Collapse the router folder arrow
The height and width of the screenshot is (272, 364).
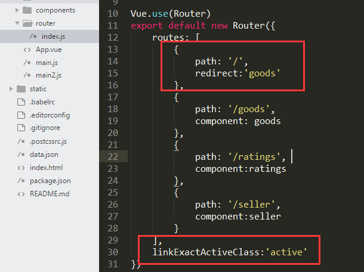(17, 23)
